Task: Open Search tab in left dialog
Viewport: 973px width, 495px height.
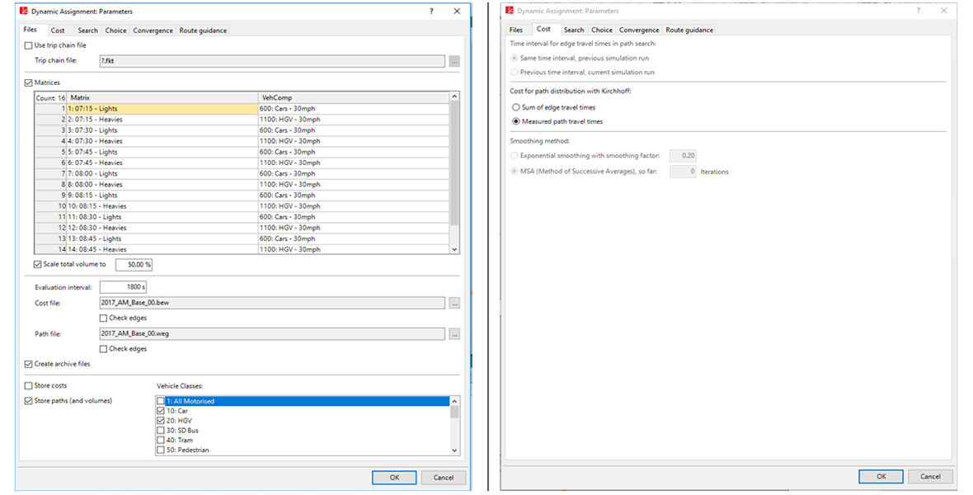Action: tap(87, 31)
